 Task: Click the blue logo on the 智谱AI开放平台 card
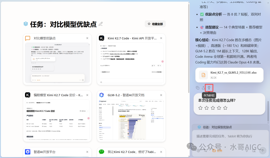point(28,152)
